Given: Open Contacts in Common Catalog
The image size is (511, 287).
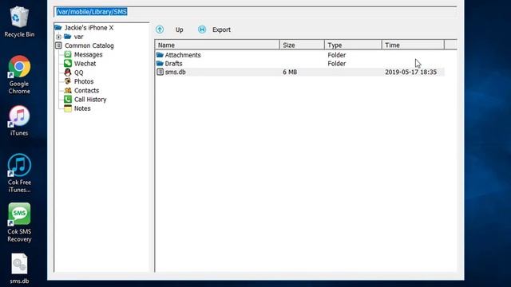Looking at the screenshot, I should (x=87, y=90).
